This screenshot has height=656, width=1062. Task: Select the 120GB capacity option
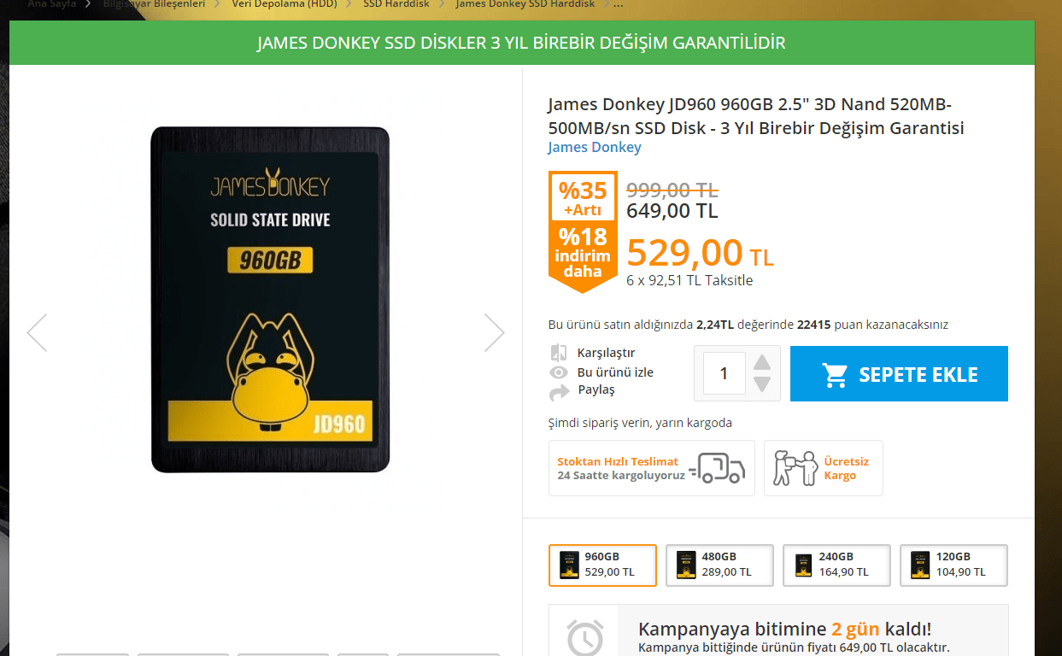tap(953, 565)
